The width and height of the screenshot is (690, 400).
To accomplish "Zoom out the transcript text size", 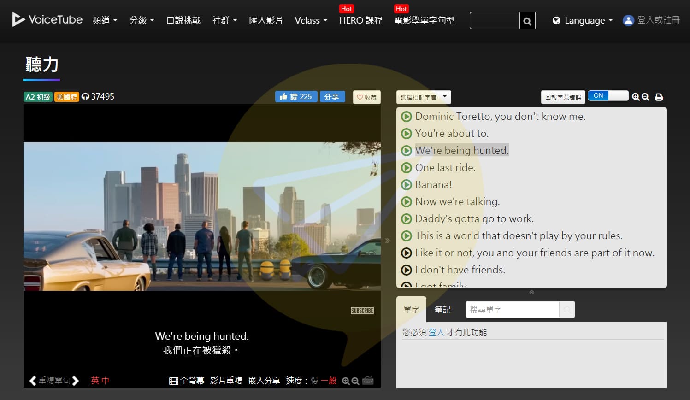I will point(645,97).
